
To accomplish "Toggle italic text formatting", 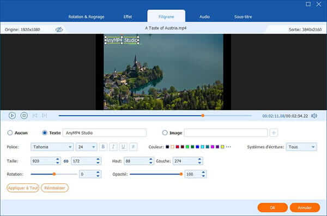I will pos(113,147).
